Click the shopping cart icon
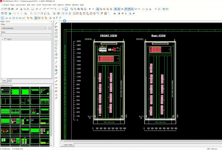 pyautogui.click(x=163, y=9)
